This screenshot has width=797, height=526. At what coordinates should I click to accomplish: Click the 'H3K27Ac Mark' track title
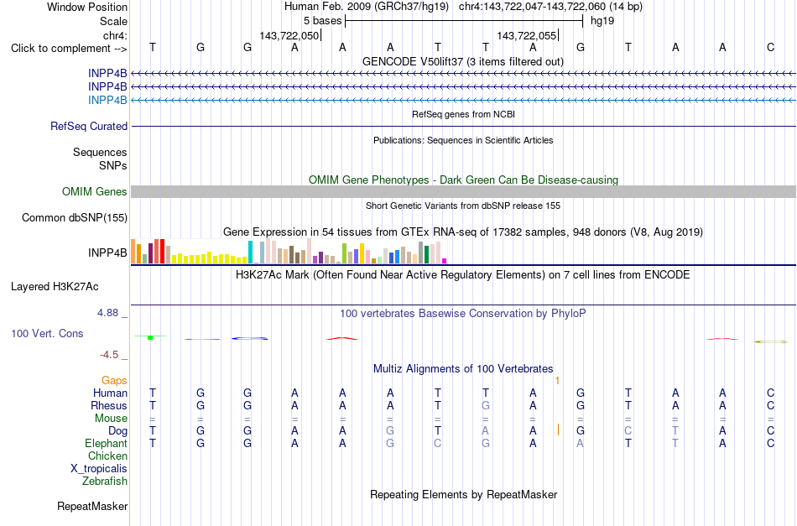click(463, 275)
